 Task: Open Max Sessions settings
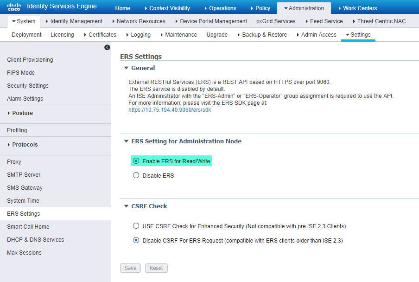24,253
